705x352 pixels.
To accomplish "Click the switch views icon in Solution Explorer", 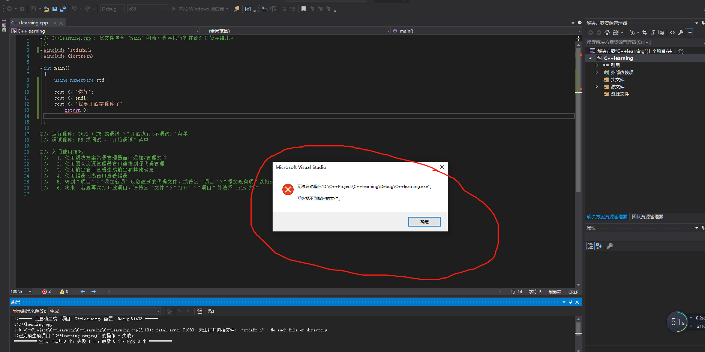I will (616, 33).
